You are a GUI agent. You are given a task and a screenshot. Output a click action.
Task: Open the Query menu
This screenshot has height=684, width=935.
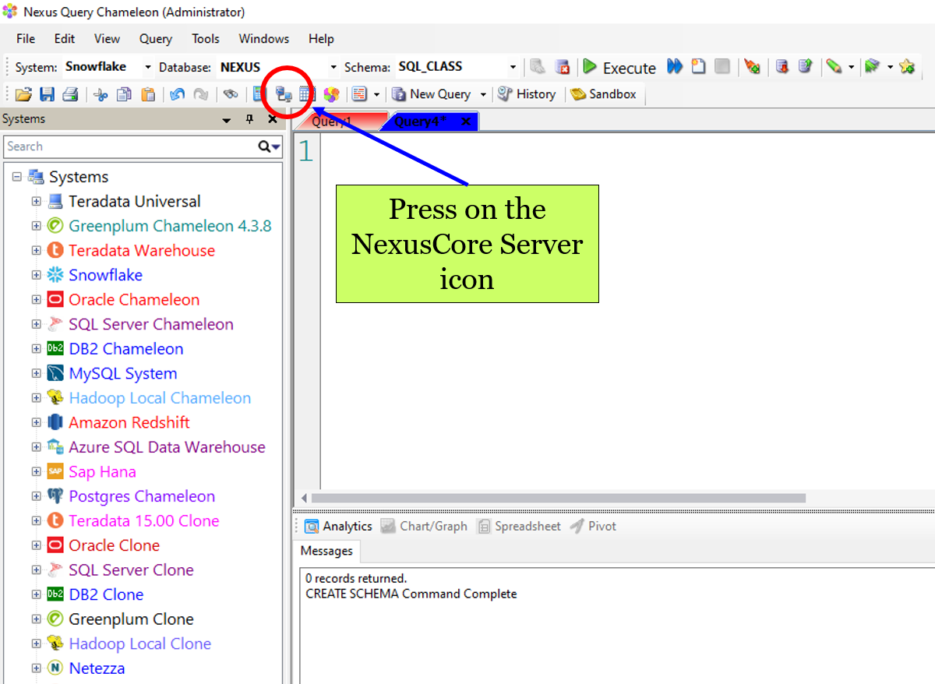155,39
